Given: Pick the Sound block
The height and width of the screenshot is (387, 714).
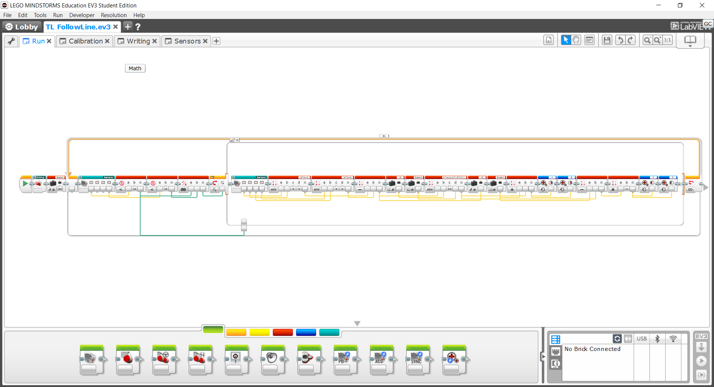Looking at the screenshot, I should click(x=273, y=359).
